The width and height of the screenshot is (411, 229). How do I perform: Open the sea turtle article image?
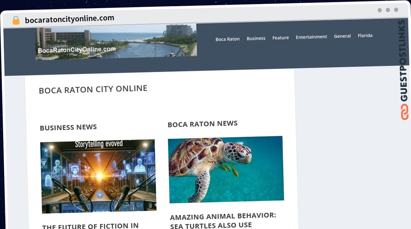(x=226, y=169)
